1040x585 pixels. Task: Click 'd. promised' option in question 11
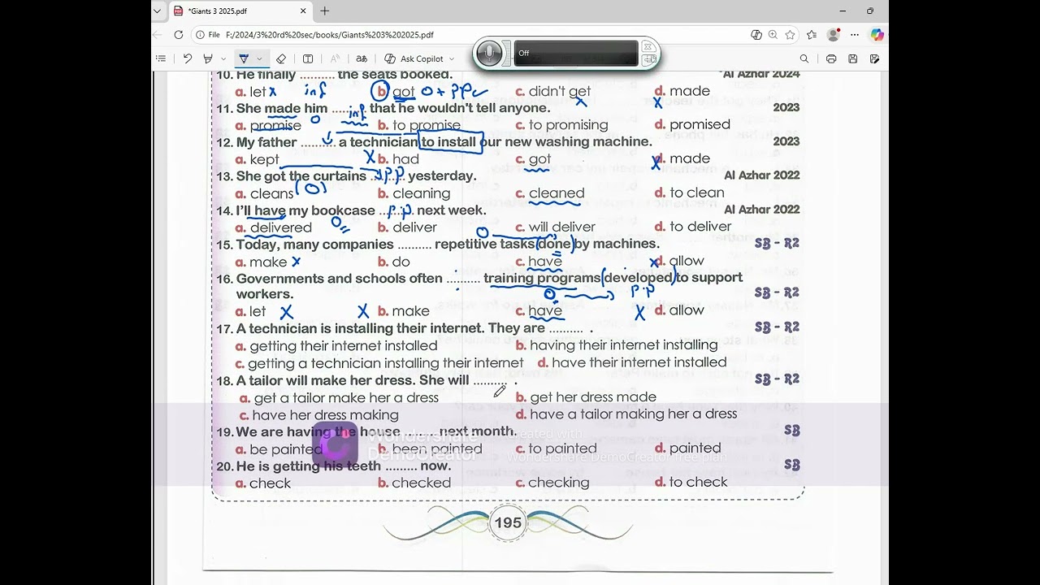[x=692, y=125]
